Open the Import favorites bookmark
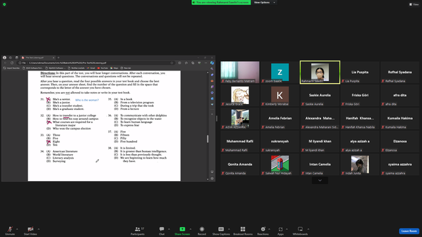This screenshot has width=422, height=237. pos(11,68)
